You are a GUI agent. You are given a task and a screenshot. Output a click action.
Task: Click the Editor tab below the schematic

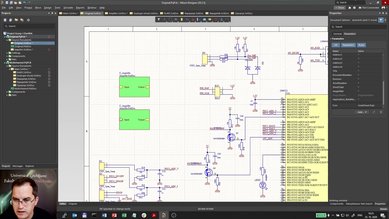[63, 204]
